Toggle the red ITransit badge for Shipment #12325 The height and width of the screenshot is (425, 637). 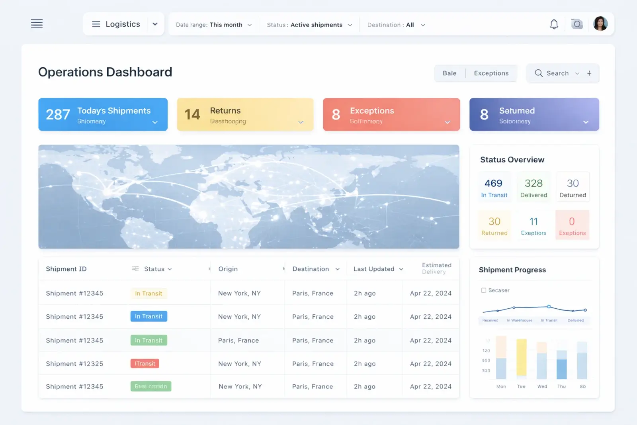145,363
